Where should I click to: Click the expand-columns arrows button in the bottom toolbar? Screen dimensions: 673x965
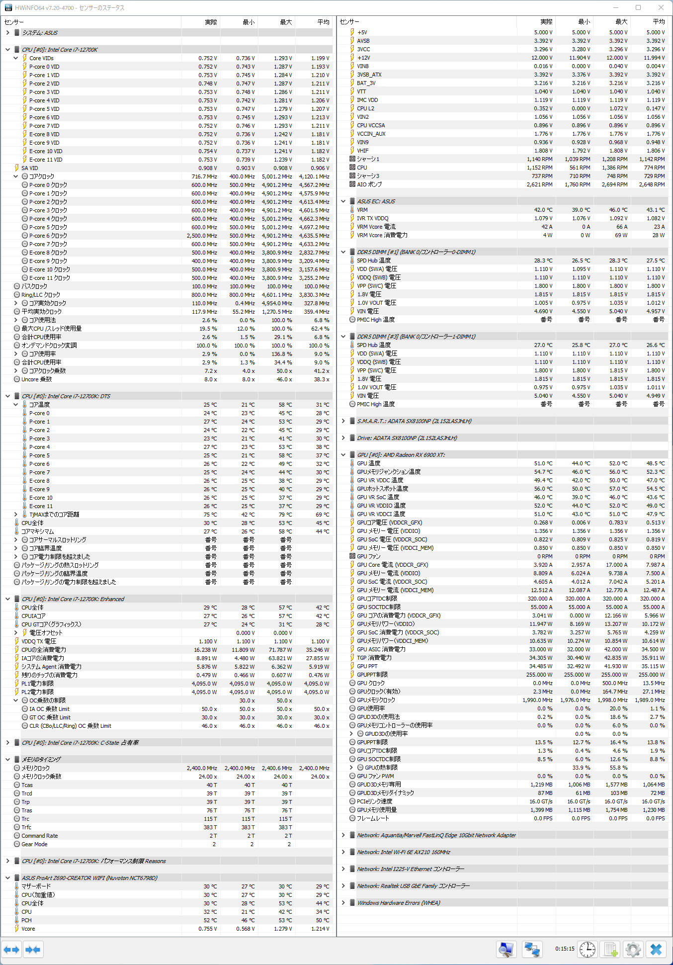coord(11,950)
